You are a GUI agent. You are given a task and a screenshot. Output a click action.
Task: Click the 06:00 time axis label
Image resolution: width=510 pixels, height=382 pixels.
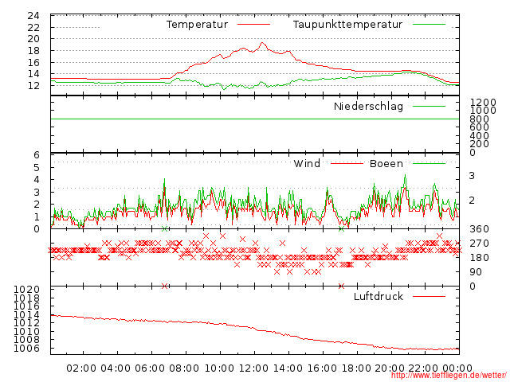point(150,368)
